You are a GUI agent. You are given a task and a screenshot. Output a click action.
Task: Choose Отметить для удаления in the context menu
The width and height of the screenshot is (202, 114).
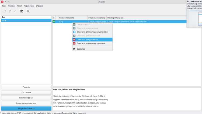pyautogui.click(x=92, y=39)
